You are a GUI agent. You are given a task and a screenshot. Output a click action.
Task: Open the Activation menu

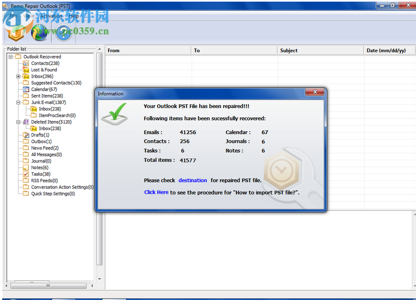pos(51,16)
